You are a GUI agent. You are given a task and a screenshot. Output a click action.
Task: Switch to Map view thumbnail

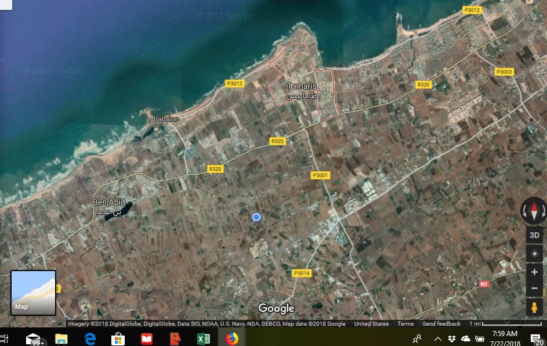(33, 293)
